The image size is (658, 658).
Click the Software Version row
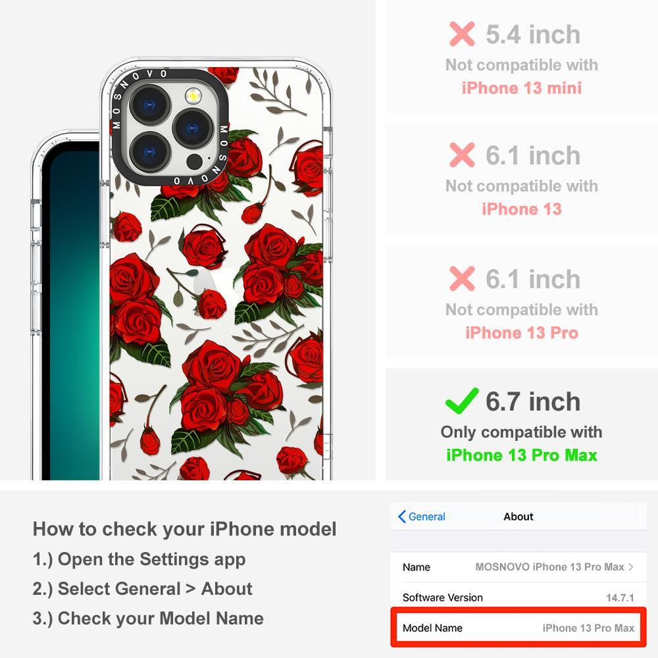point(519,597)
